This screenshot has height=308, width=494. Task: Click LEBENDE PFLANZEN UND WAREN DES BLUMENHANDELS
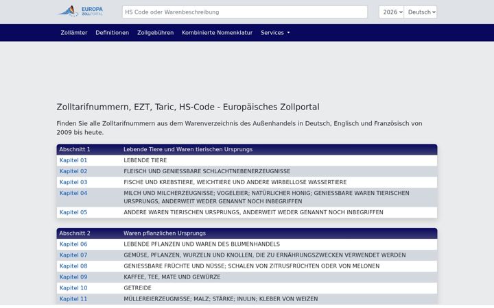(x=202, y=244)
